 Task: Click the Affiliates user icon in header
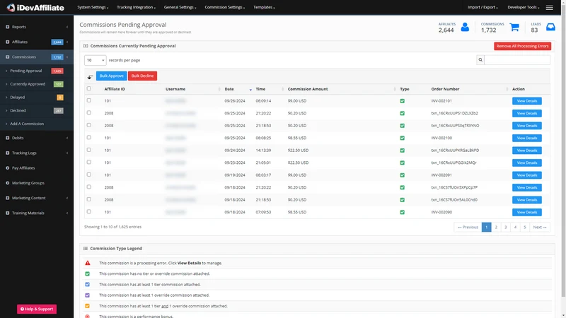(x=465, y=27)
